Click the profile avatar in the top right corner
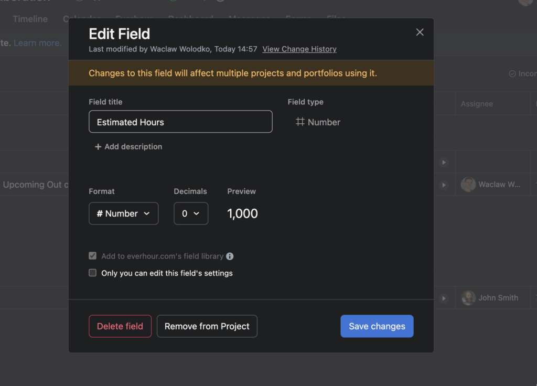537x386 pixels. point(524,3)
